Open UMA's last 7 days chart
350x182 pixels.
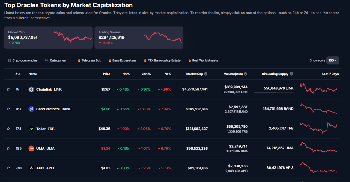pyautogui.click(x=318, y=147)
